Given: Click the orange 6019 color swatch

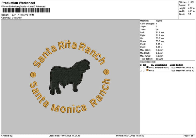Looking at the screenshot, I should [147, 71].
